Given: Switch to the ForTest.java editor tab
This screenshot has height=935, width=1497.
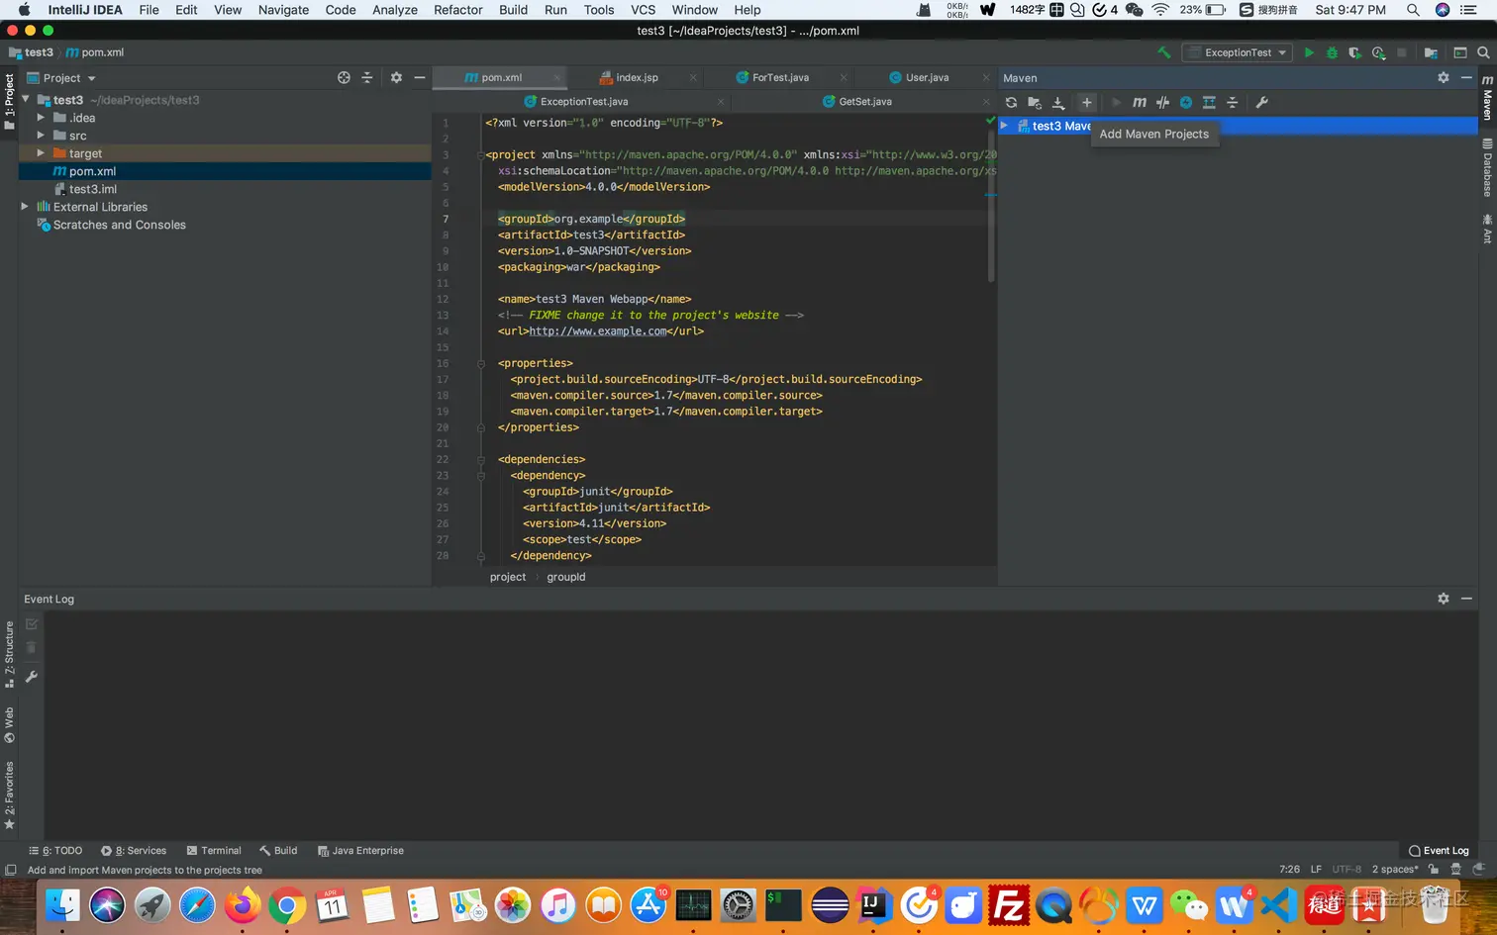Looking at the screenshot, I should coord(780,77).
